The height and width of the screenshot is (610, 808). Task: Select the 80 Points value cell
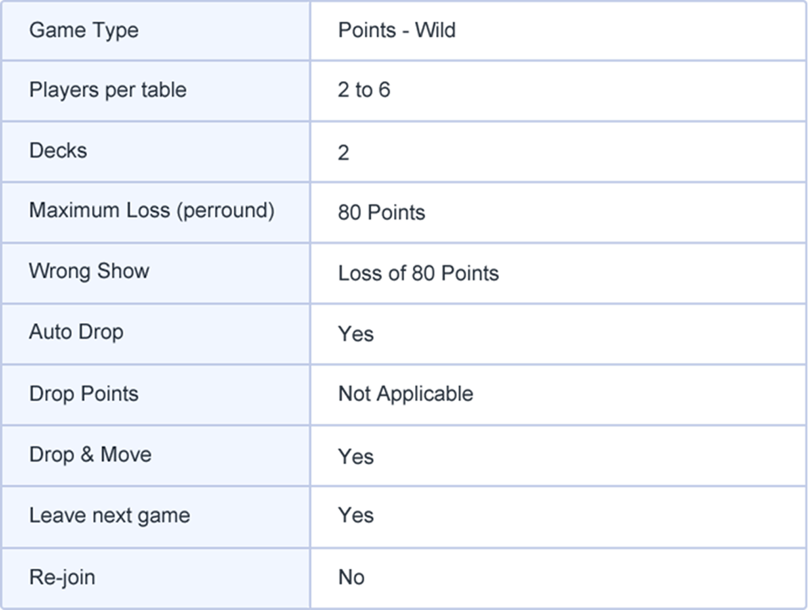[x=382, y=213]
